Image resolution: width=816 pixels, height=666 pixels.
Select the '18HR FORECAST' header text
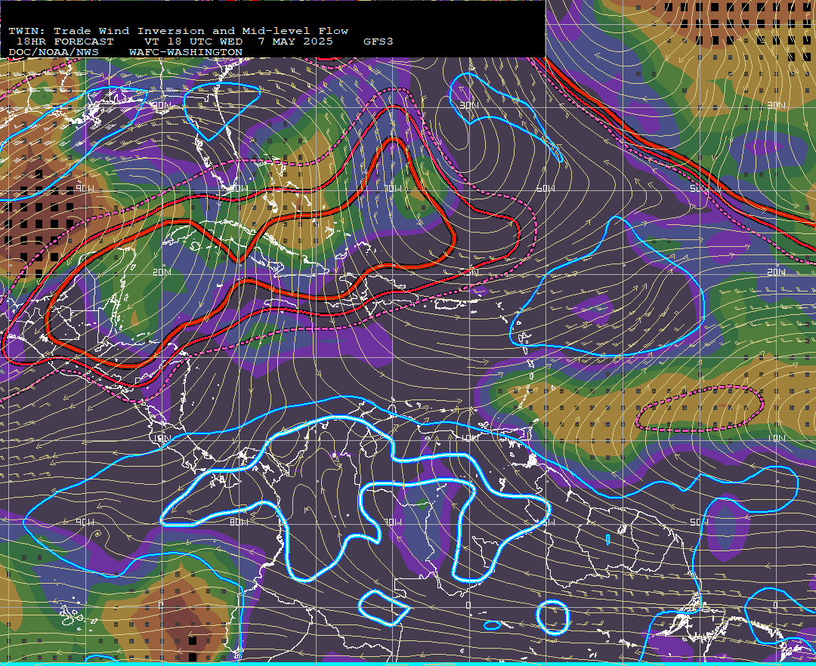[x=64, y=42]
